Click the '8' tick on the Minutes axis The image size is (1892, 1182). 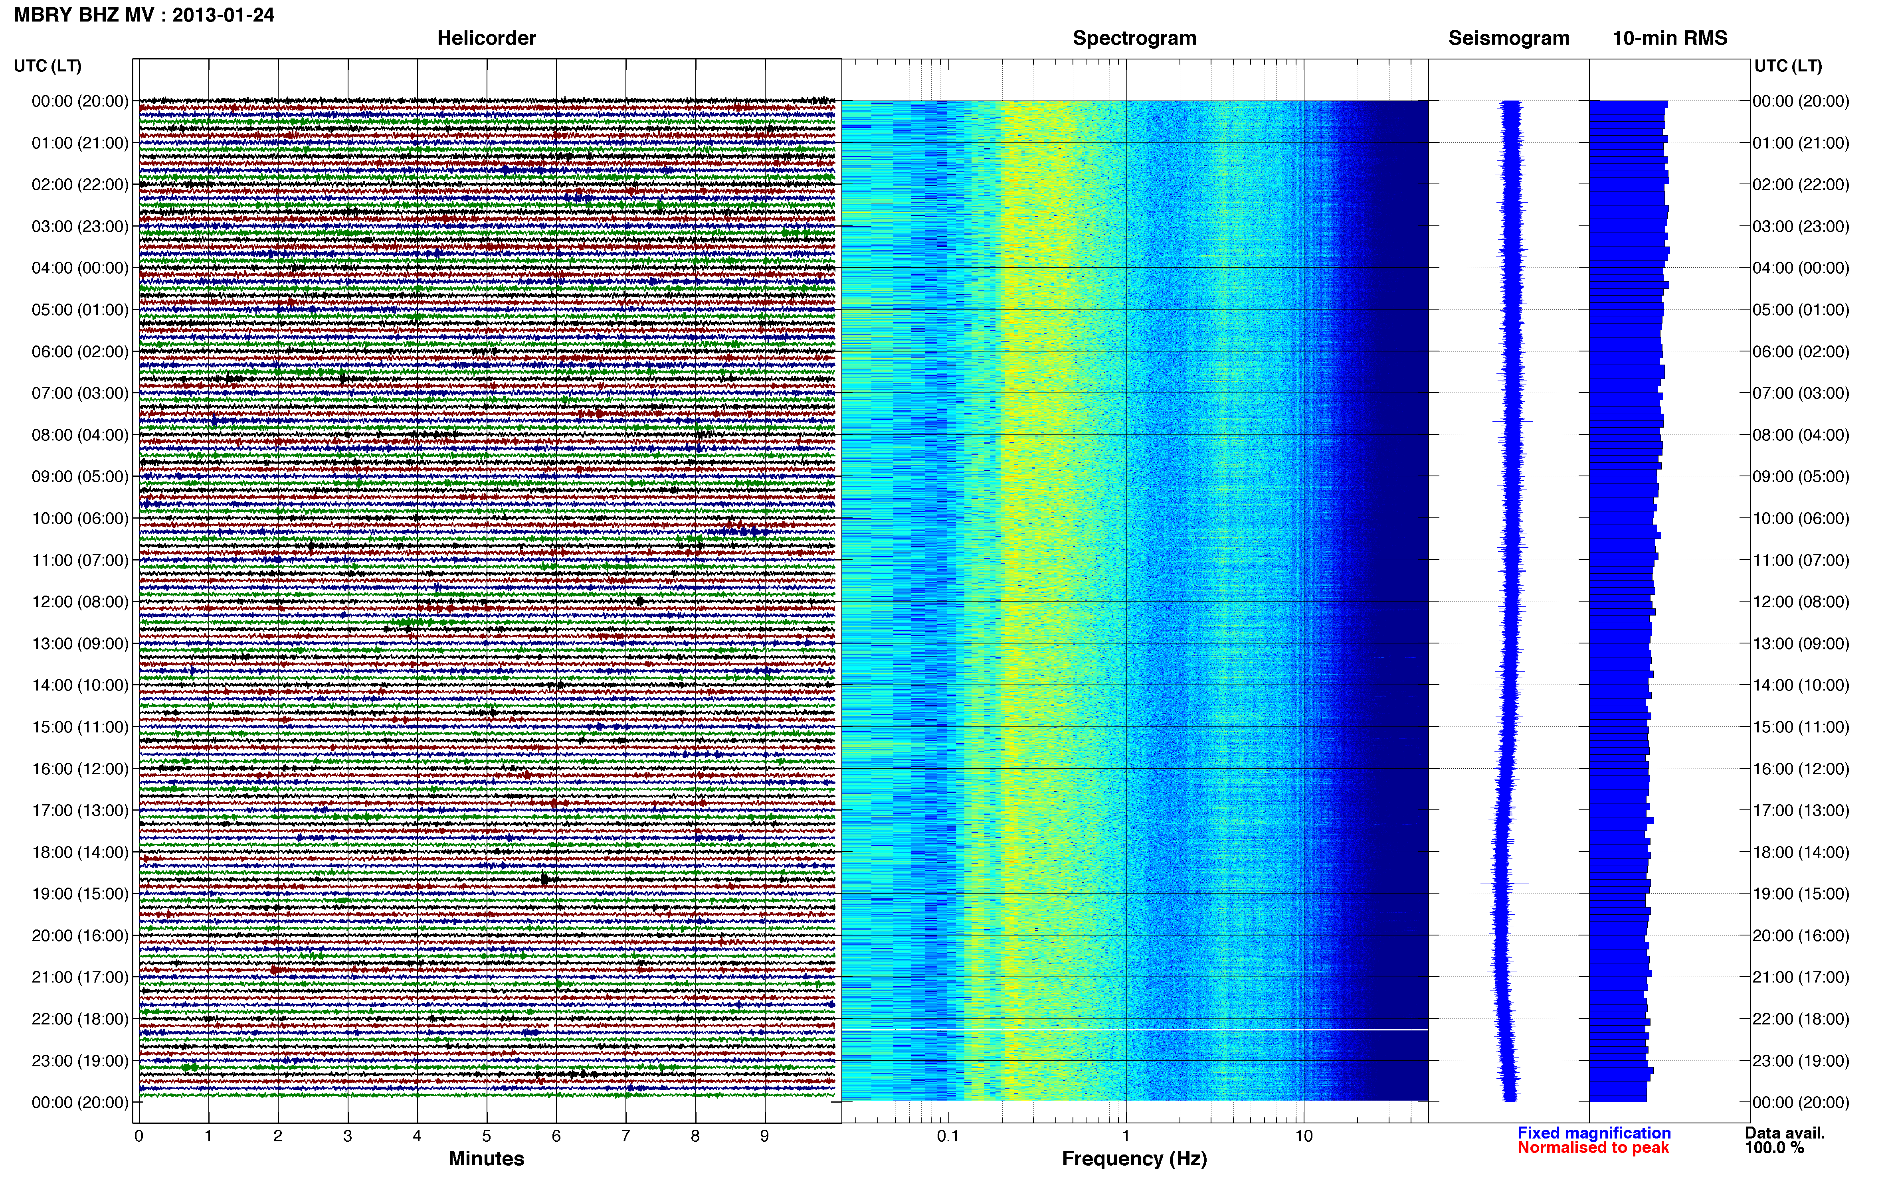695,1137
